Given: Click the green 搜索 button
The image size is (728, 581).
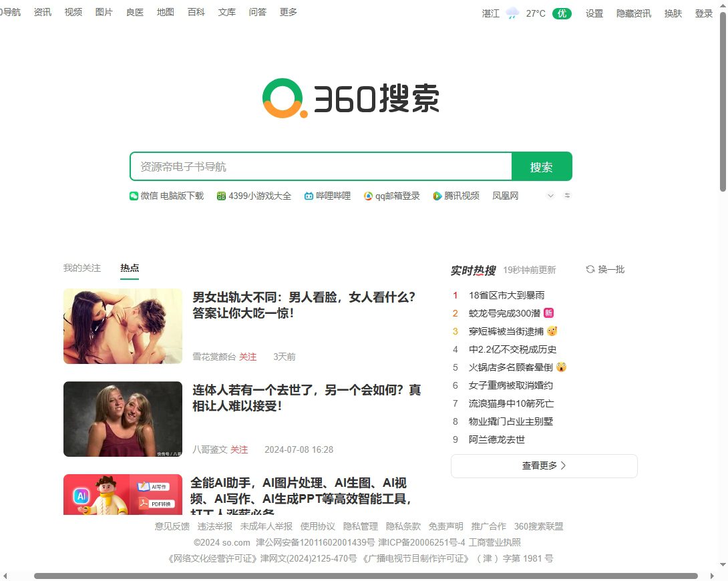Looking at the screenshot, I should [542, 166].
